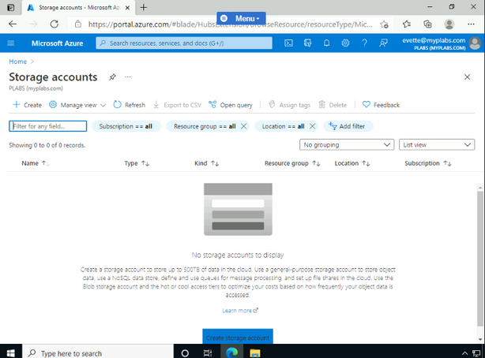
Task: Click Open query in the toolbar
Action: tap(231, 105)
